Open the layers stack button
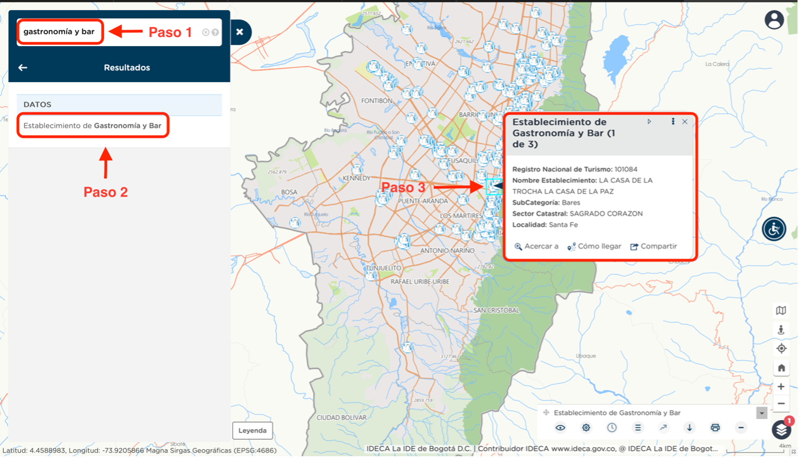 pyautogui.click(x=781, y=429)
